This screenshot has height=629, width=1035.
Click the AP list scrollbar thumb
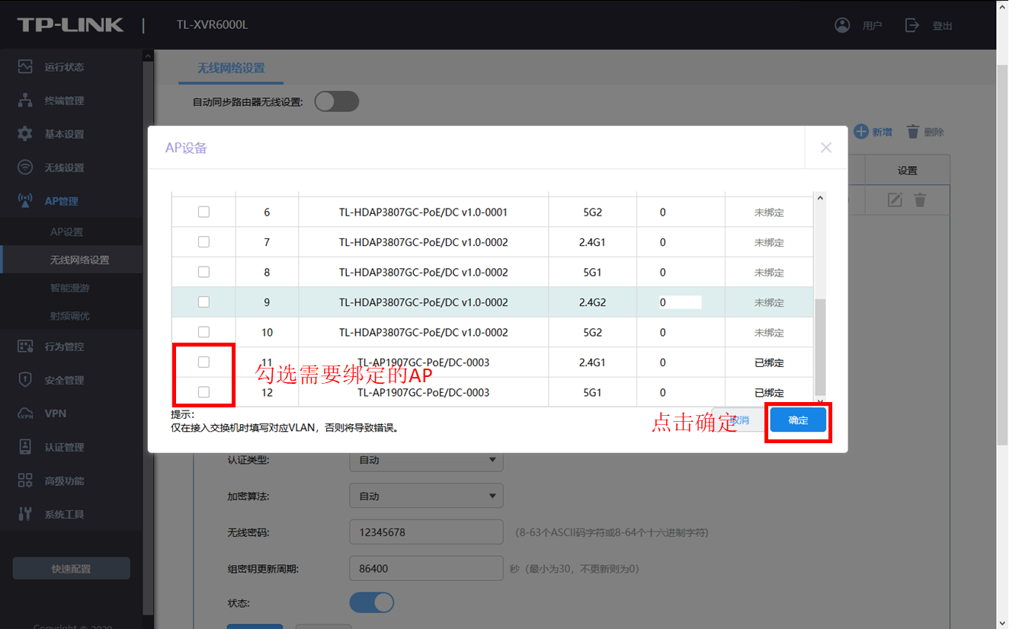(x=820, y=346)
